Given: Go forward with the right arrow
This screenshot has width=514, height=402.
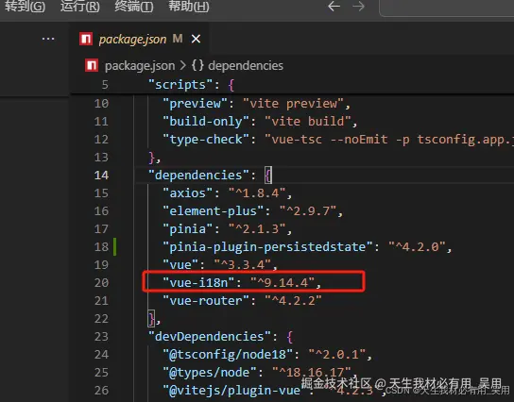Looking at the screenshot, I should 359,6.
